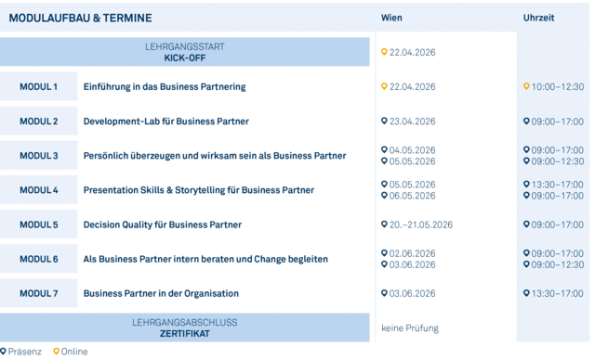
Task: Click the 'KICK-OFF' text
Action: [185, 58]
